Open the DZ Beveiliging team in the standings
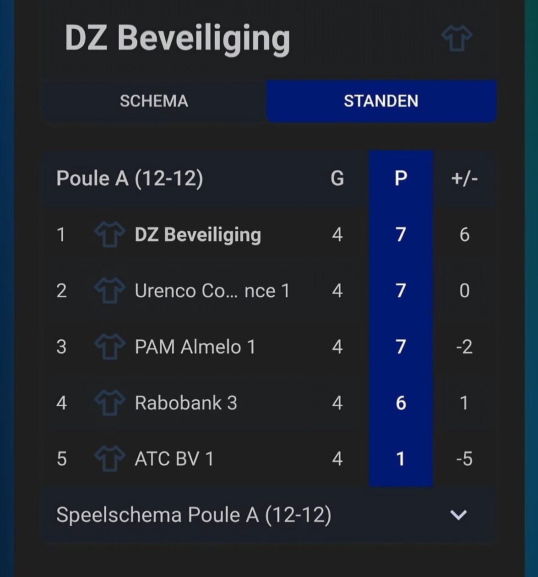The image size is (538, 577). [x=198, y=235]
